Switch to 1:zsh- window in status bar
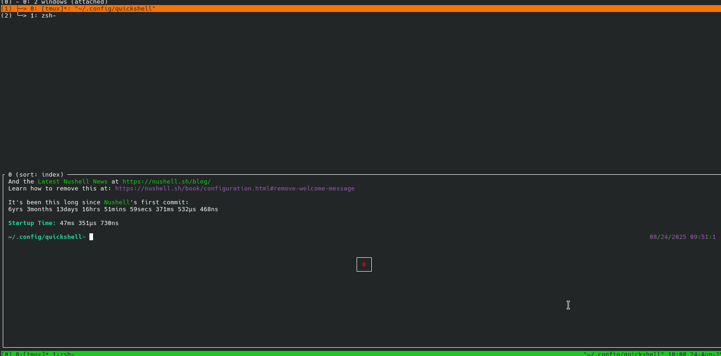The height and width of the screenshot is (356, 721). pos(64,354)
